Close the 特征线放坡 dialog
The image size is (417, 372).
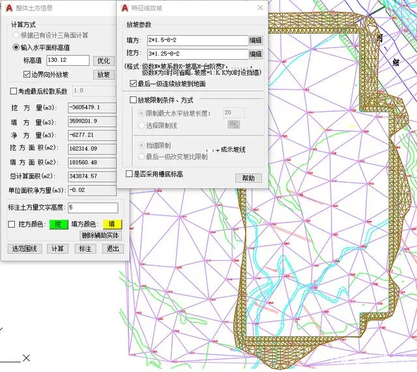tap(261, 8)
